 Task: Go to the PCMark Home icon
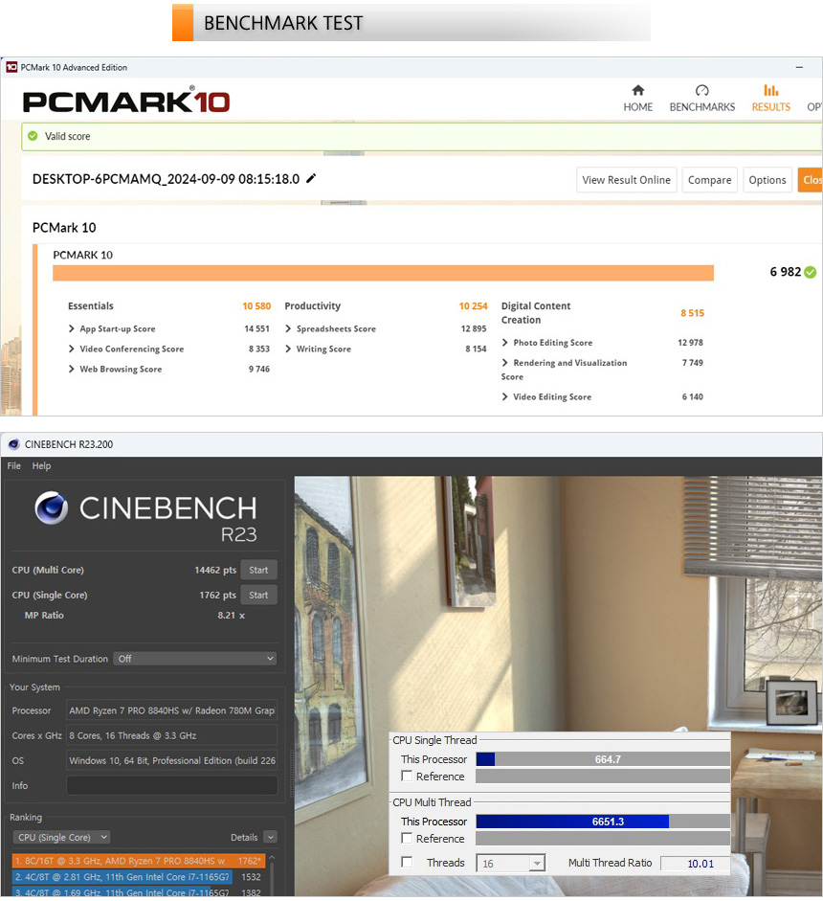pyautogui.click(x=638, y=91)
